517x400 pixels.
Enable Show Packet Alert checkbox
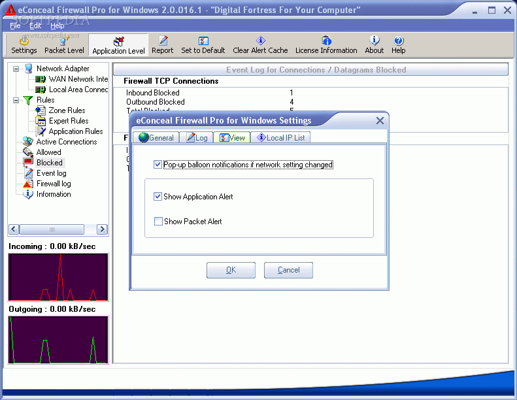coord(158,222)
